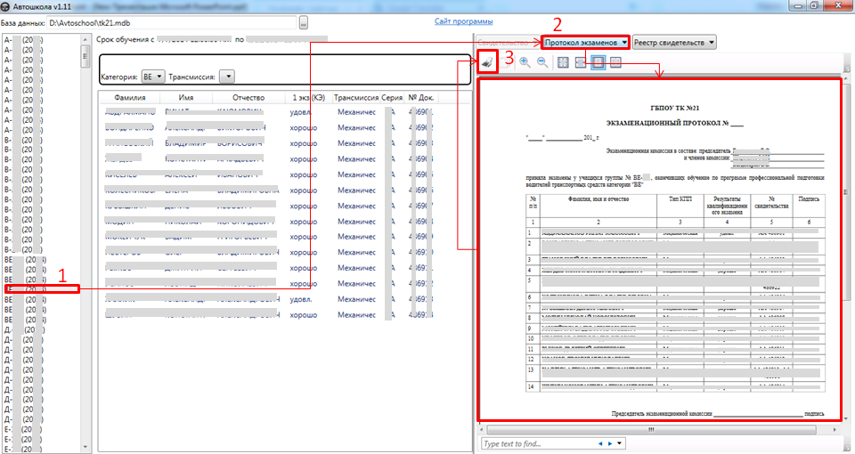Select the first page layout view icon

coord(563,62)
